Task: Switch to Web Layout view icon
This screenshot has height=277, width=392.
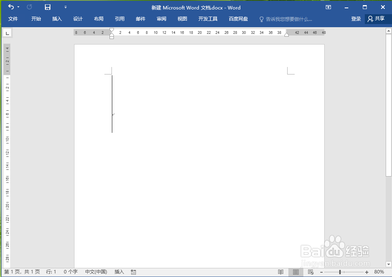Action: pos(311,272)
